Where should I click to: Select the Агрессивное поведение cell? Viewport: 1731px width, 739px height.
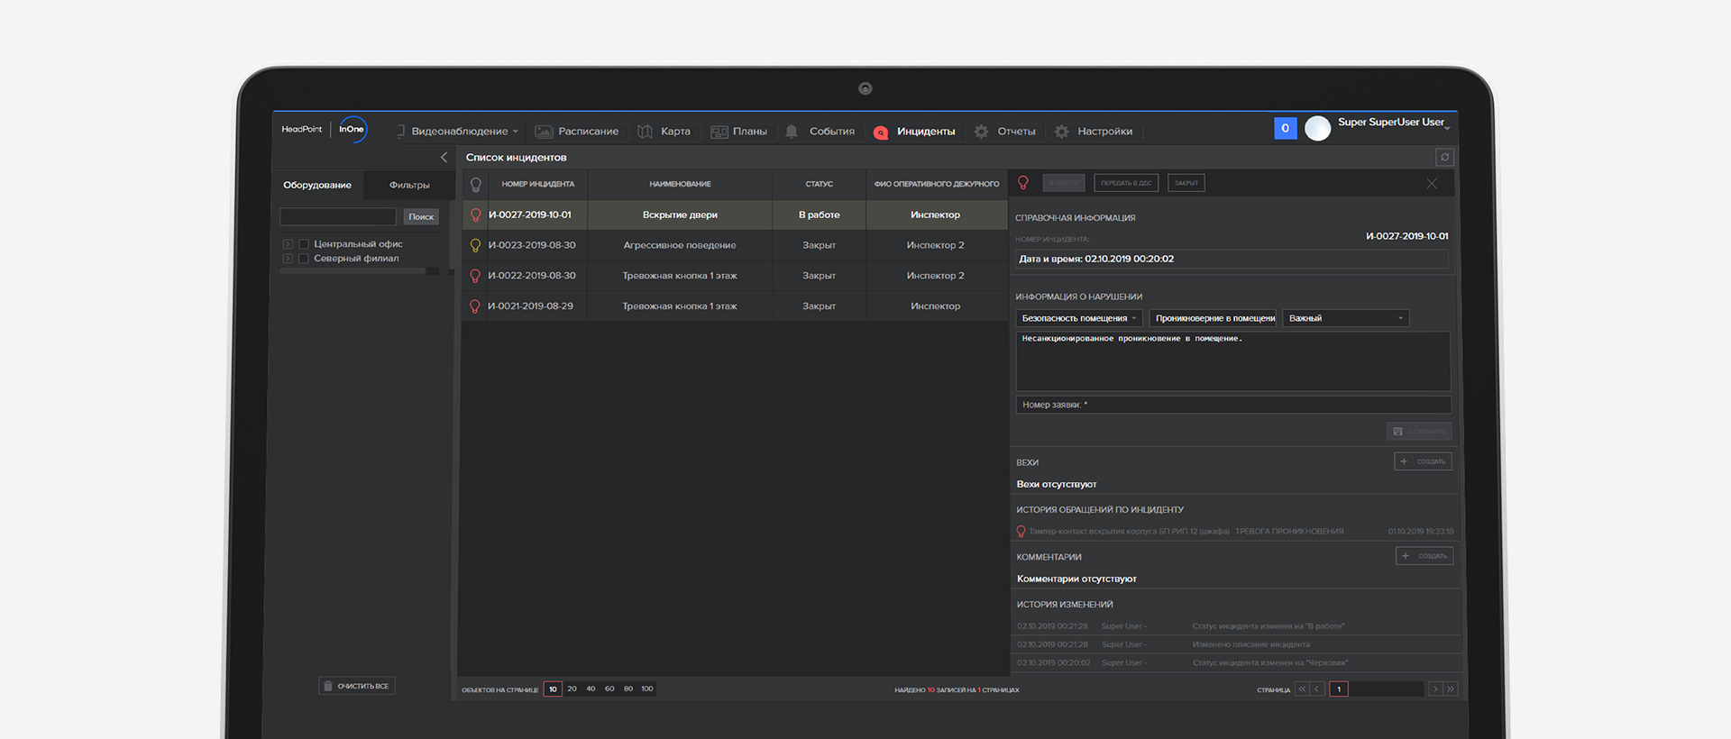coord(680,245)
